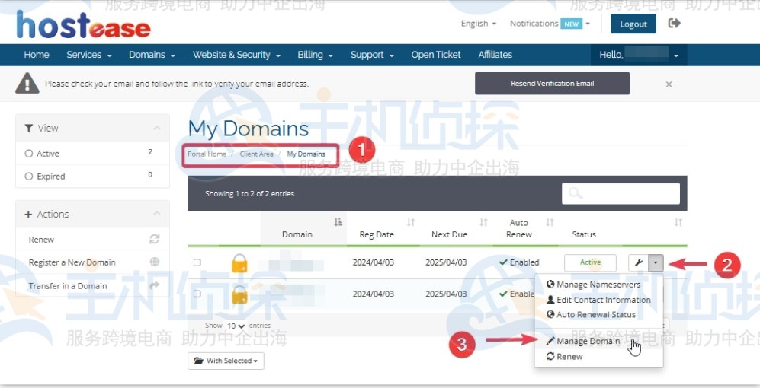Expand the English language dropdown
Screen dimensions: 760x388
478,24
